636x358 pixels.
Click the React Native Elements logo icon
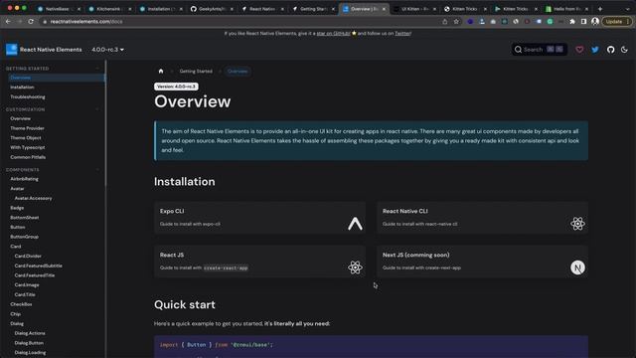pyautogui.click(x=12, y=50)
